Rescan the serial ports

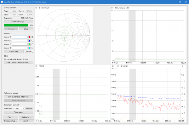coord(29,109)
